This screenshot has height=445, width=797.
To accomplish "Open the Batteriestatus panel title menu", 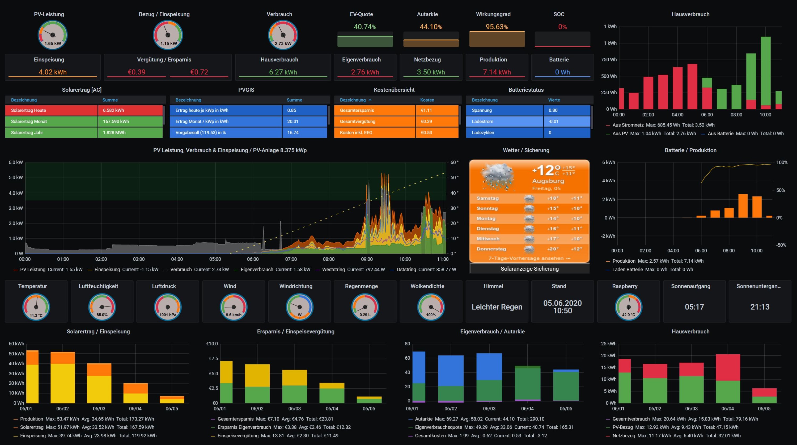I will [526, 90].
